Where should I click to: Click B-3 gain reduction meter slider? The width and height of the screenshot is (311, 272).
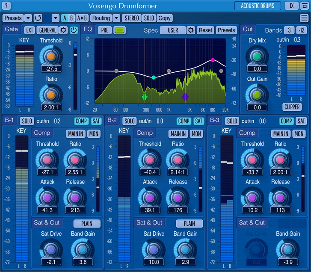pyautogui.click(x=303, y=179)
